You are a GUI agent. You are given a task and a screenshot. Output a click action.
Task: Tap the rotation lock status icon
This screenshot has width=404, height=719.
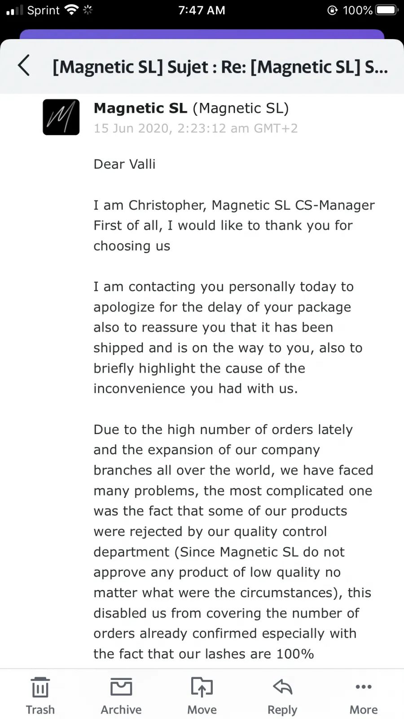click(333, 10)
